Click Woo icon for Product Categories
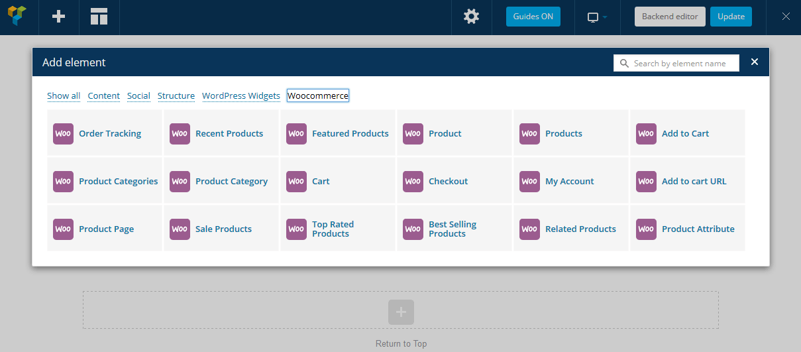 point(64,181)
